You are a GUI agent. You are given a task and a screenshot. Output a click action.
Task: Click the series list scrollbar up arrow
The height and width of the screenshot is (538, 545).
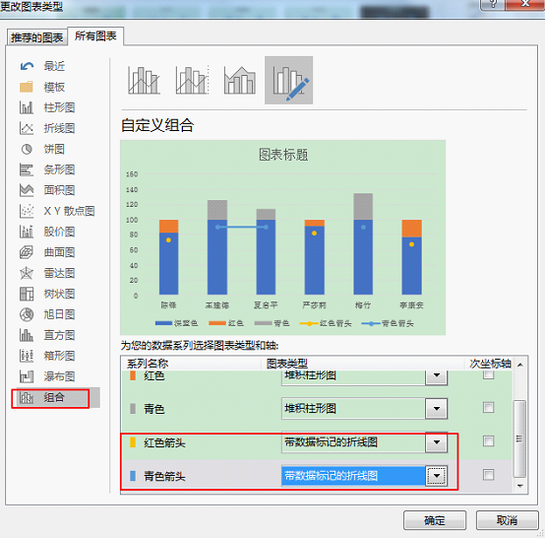click(x=520, y=365)
